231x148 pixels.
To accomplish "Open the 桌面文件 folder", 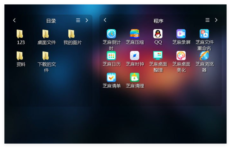I will [x=46, y=34].
